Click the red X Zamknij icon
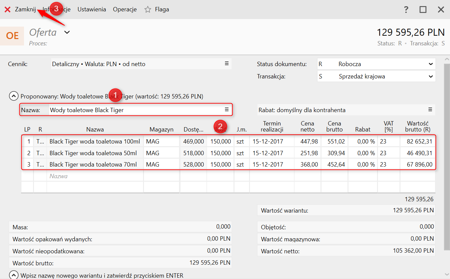 coord(7,10)
